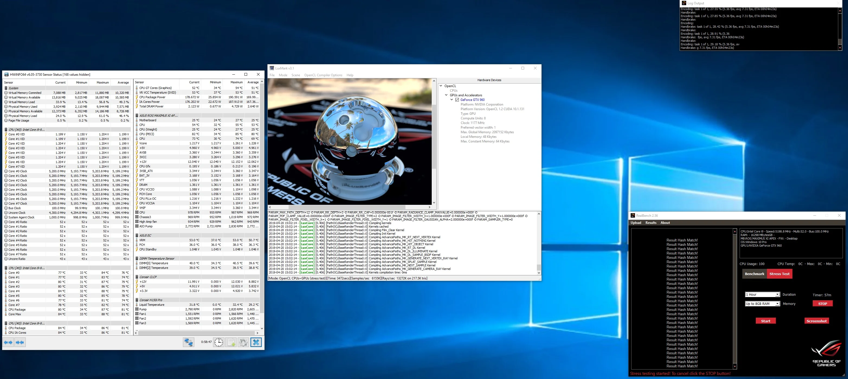Click HWiNFO64 title bar app icon
This screenshot has height=379, width=848.
pyautogui.click(x=6, y=75)
